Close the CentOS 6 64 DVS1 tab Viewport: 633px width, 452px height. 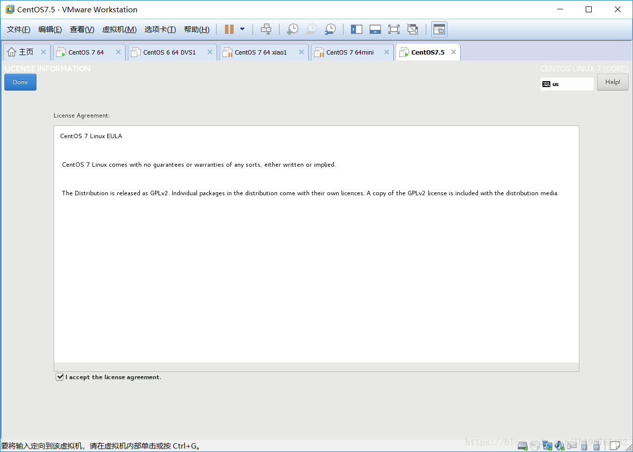[x=210, y=52]
